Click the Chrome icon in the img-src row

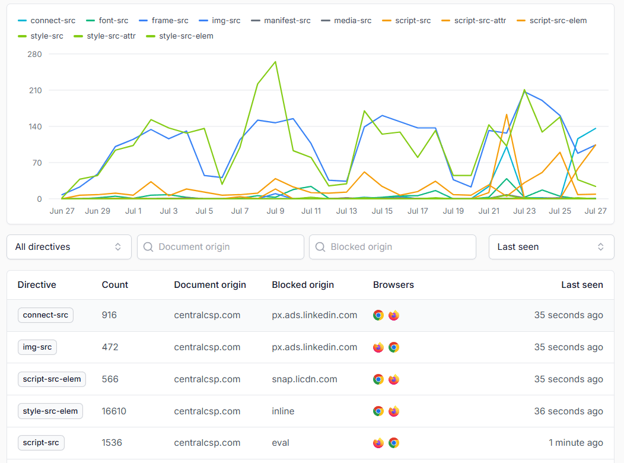[x=394, y=347]
